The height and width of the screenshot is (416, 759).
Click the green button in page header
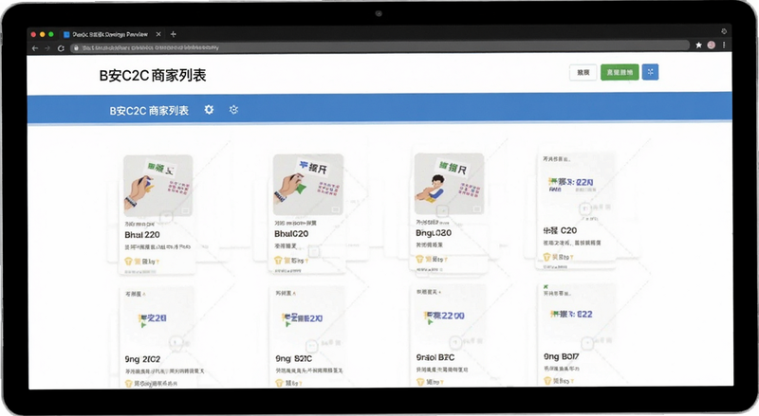620,73
